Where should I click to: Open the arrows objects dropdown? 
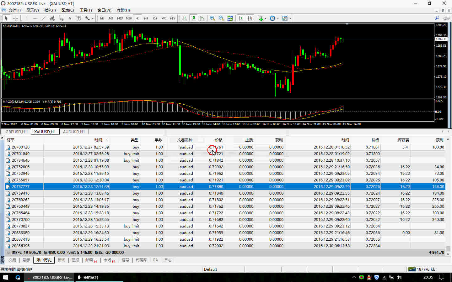[x=89, y=18]
